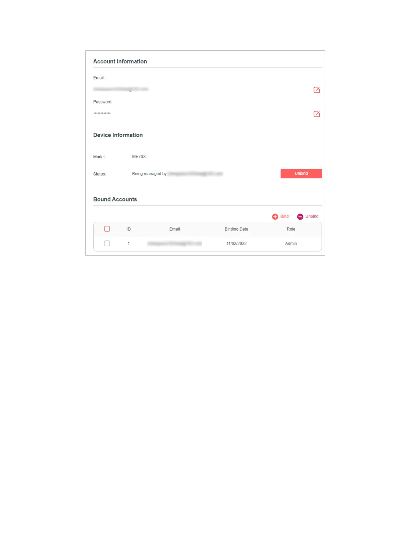Screen dimensions: 410x542
Task: Click the Role column header
Action: (x=291, y=229)
